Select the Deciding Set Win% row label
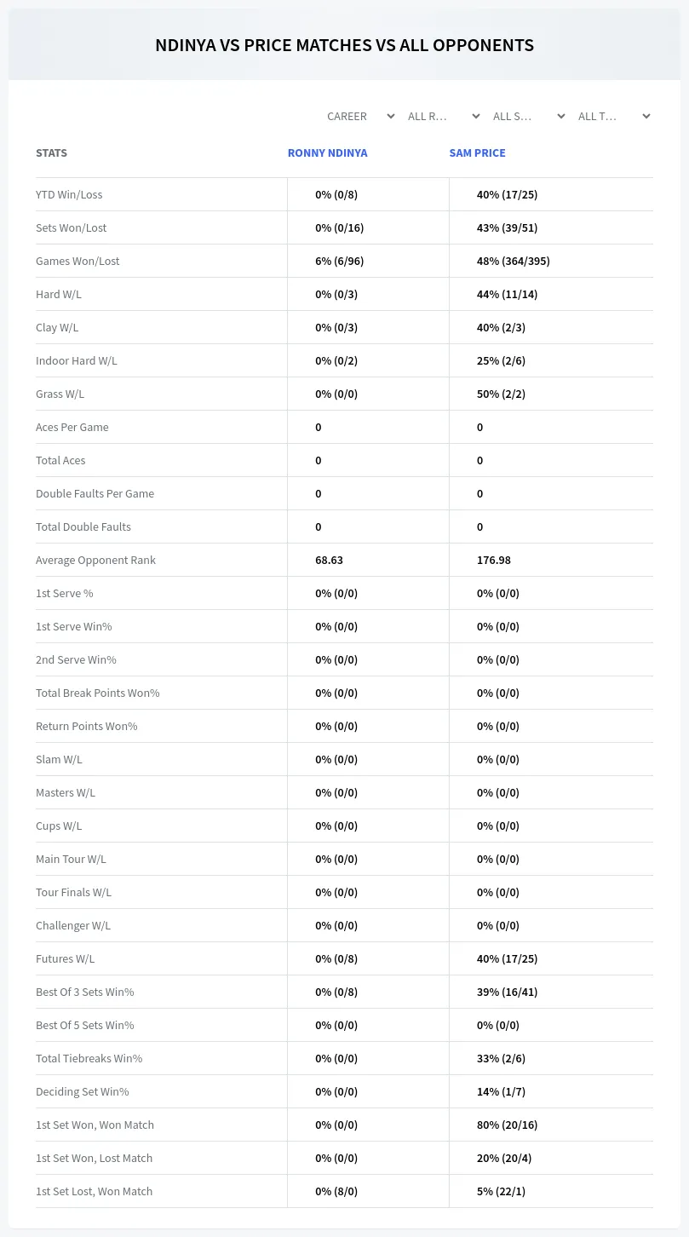Viewport: 689px width, 1237px height. tap(82, 1091)
